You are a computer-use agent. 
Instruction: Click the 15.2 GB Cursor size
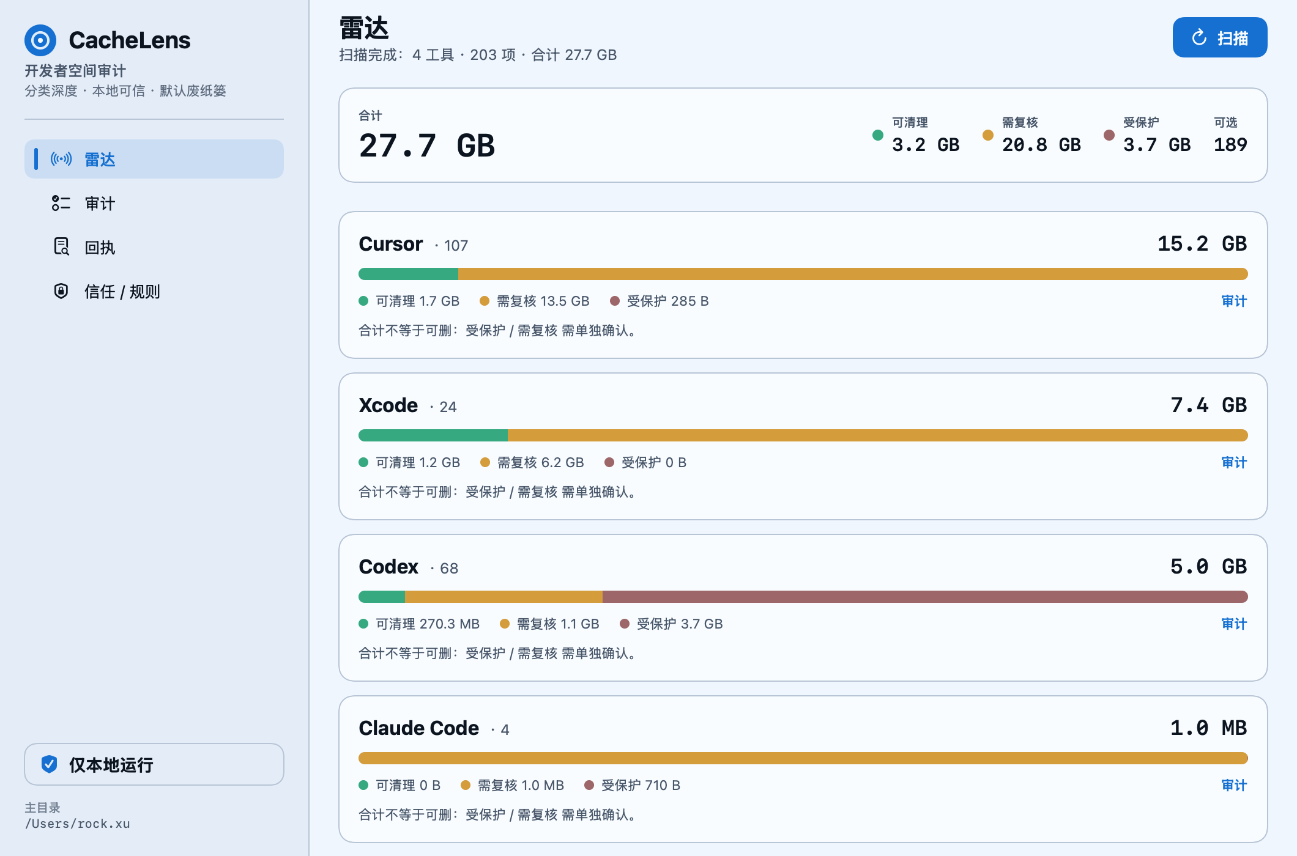[x=1202, y=244]
